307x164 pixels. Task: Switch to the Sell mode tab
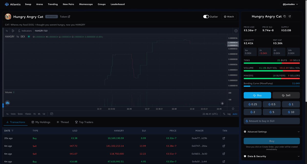pyautogui.click(x=286, y=95)
